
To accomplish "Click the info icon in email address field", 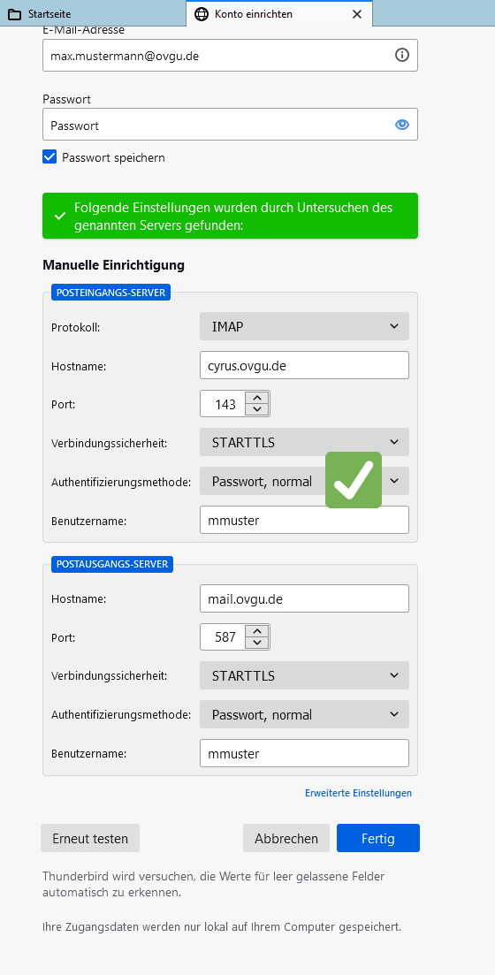I will click(402, 56).
